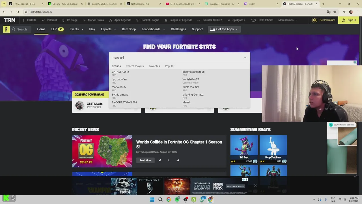
Task: Open the volume control in tray
Action: [x=345, y=199]
